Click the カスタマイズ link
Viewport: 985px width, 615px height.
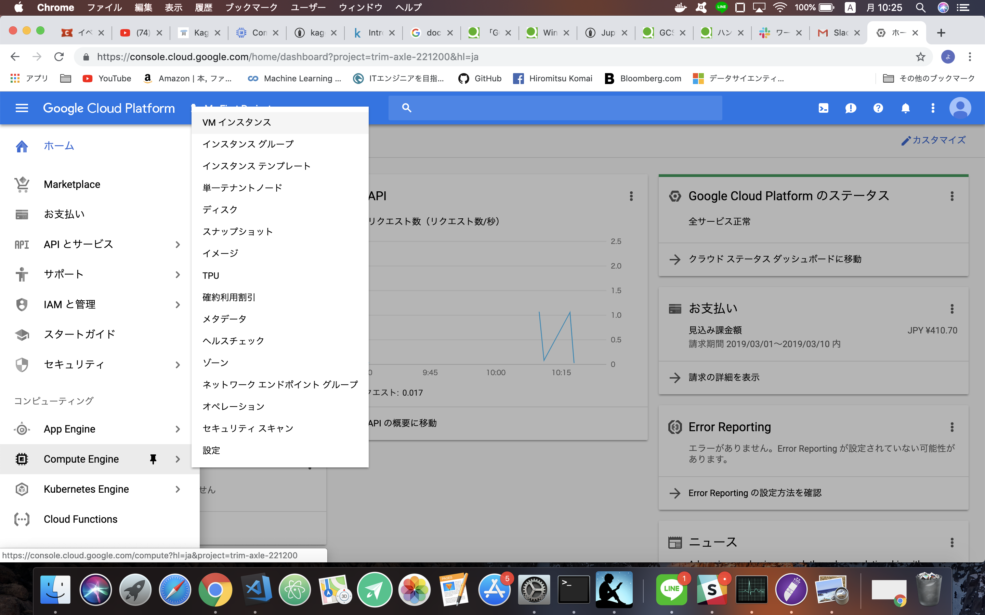(x=933, y=140)
